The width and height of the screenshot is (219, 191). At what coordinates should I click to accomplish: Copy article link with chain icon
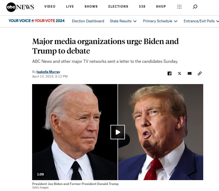click(200, 73)
